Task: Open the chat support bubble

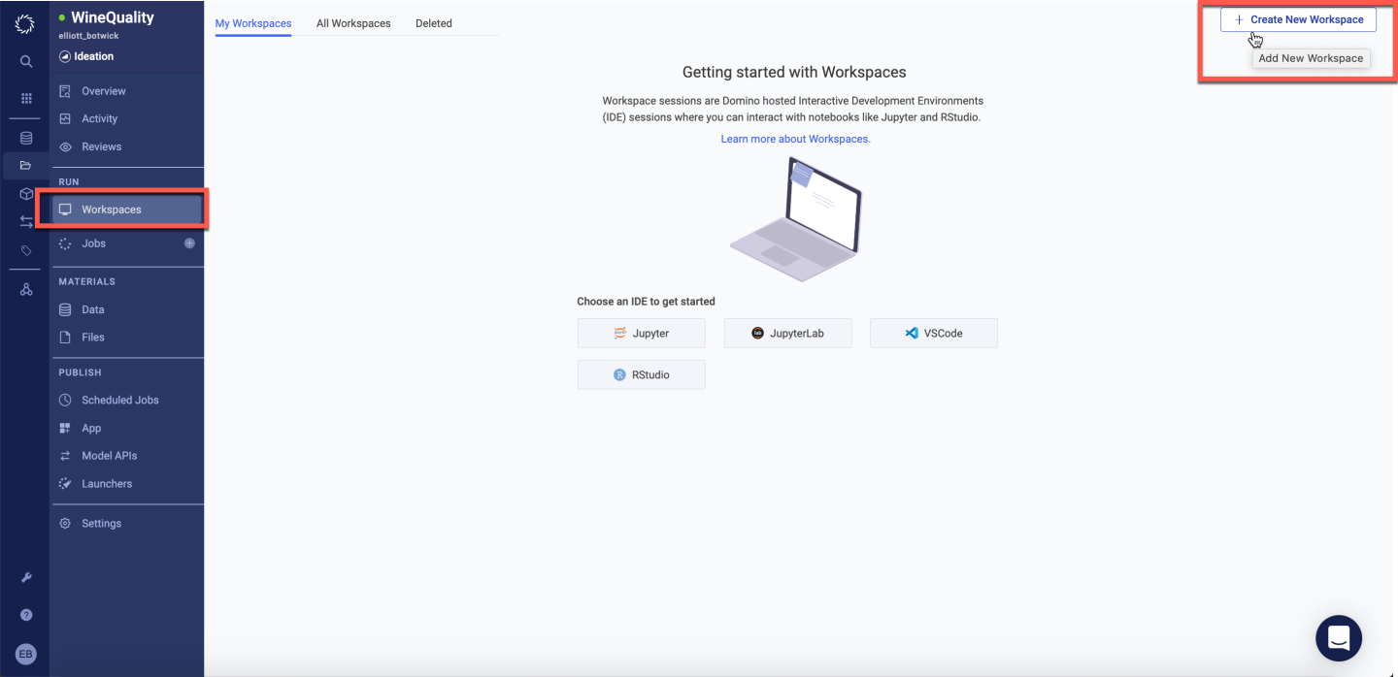Action: click(x=1339, y=637)
